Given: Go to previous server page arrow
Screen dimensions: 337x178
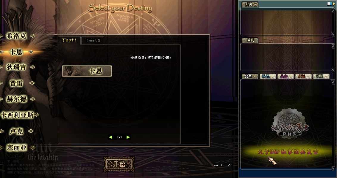Looking at the screenshot, I should pyautogui.click(x=111, y=137).
